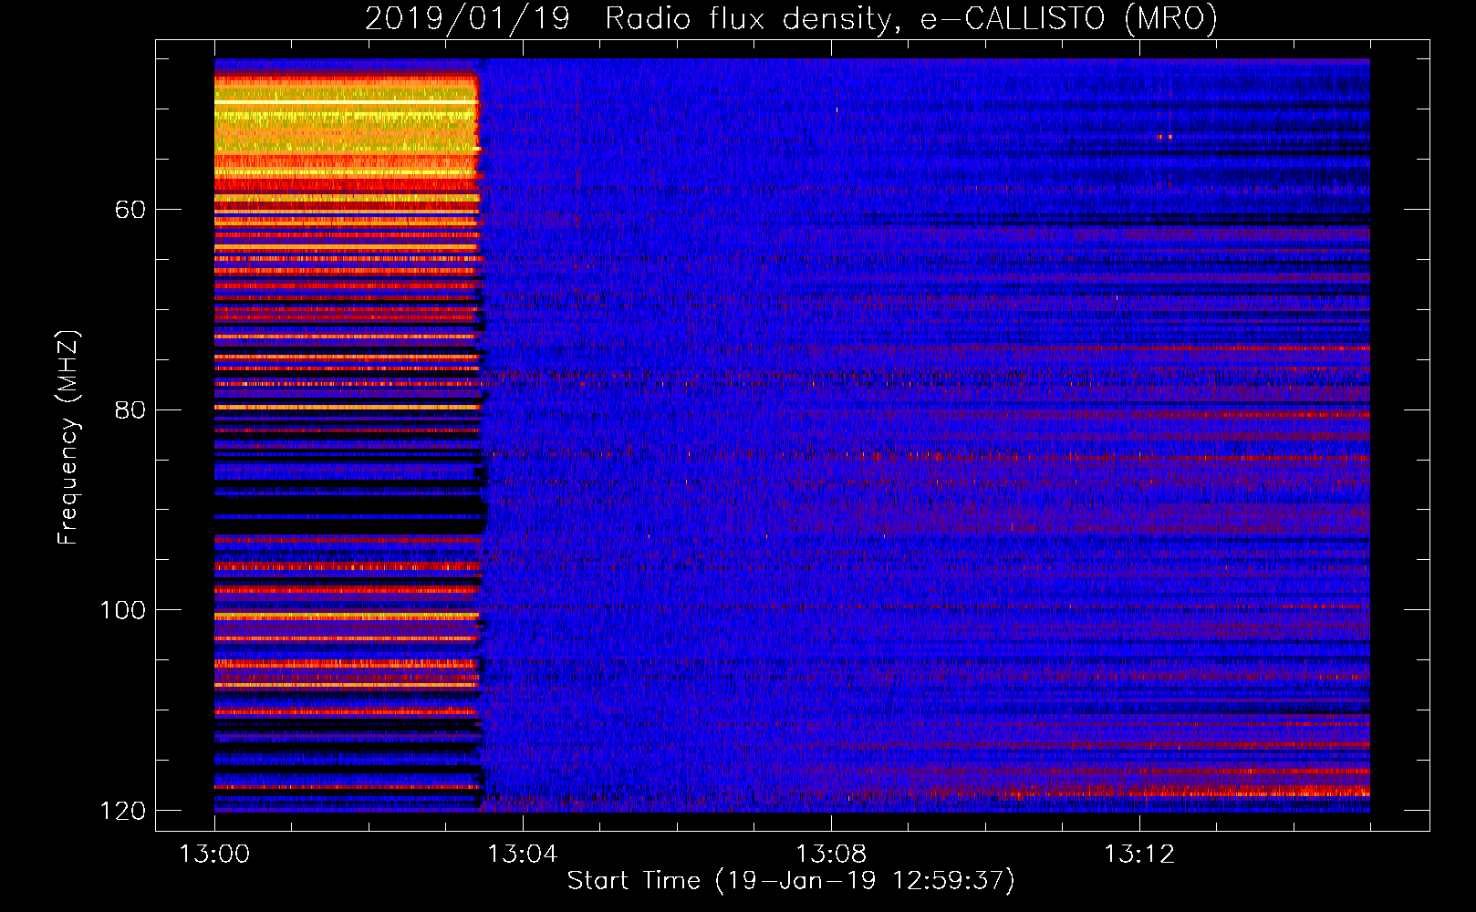1476x912 pixels.
Task: Click the 13:12 time tick label
Action: coord(1139,855)
